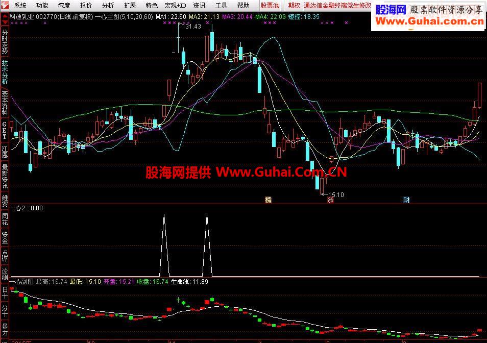Open the 资讯 menu

coord(199,5)
